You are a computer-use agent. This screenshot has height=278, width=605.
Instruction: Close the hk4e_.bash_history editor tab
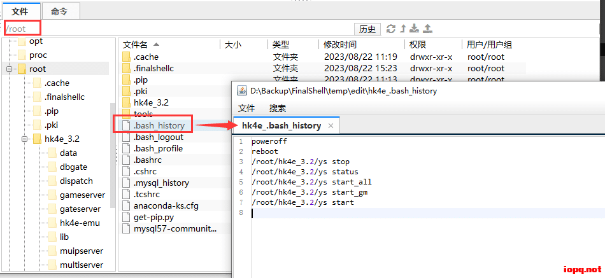point(331,126)
